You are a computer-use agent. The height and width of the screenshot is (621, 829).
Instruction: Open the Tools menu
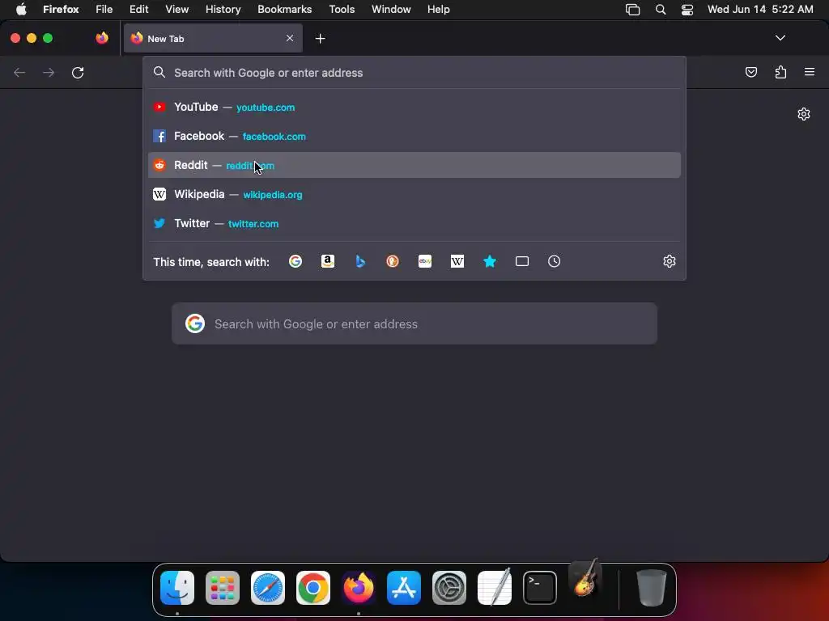pos(342,9)
